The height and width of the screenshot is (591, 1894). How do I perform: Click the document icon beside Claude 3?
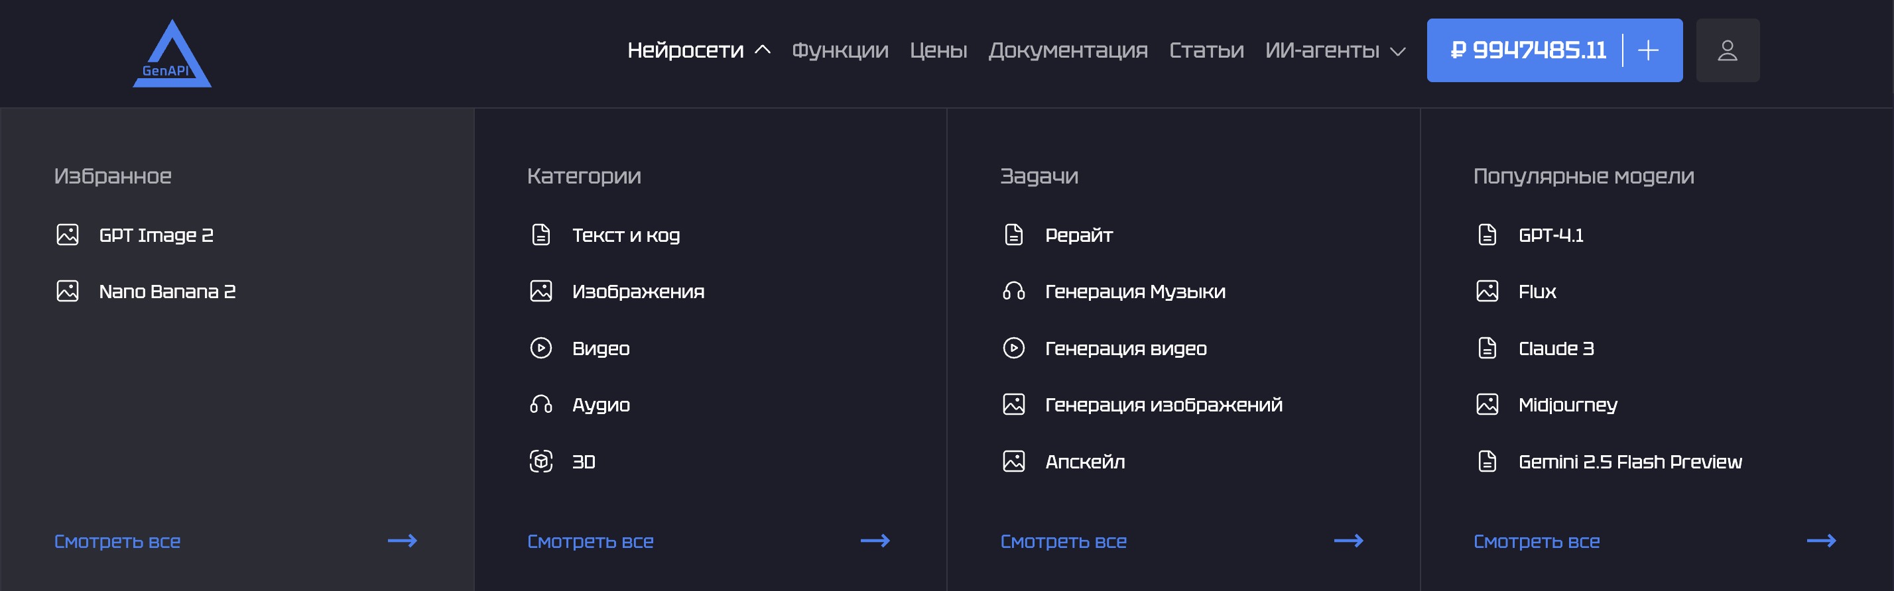1487,347
